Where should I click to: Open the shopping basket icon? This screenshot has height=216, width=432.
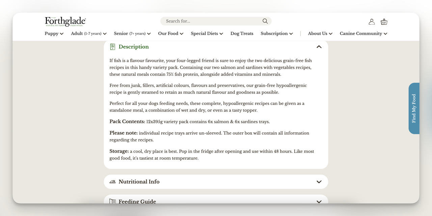pos(384,22)
